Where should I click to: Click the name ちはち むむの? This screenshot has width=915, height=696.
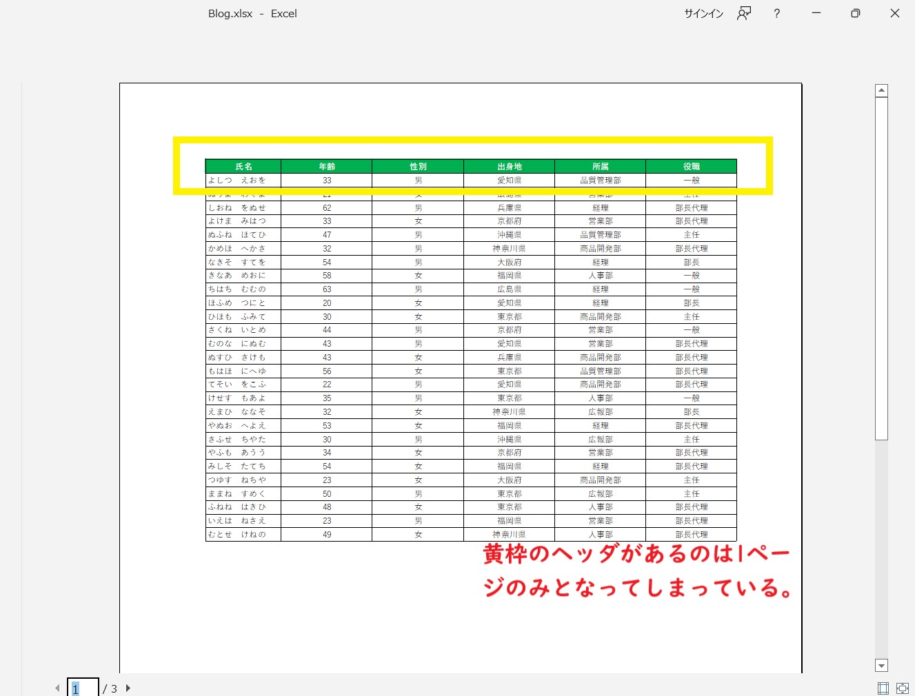237,289
